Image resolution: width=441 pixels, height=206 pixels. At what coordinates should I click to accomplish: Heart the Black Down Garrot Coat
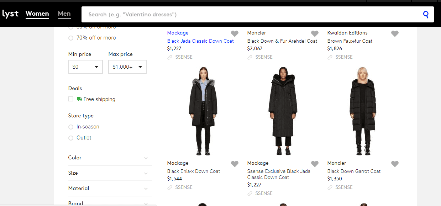point(395,164)
